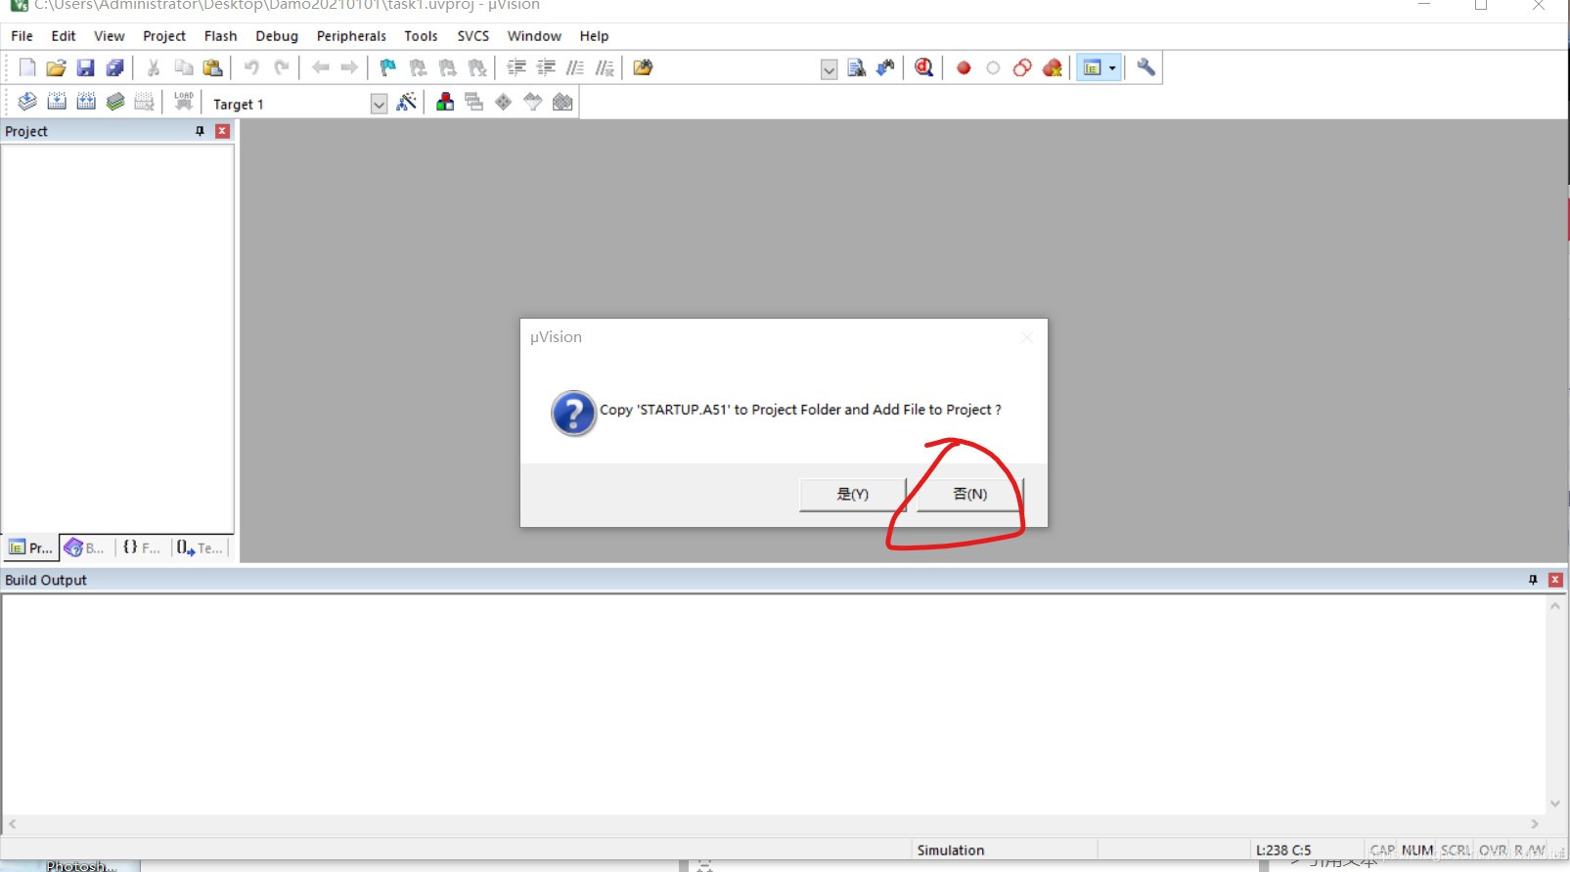Open the find text combo box arrow
The width and height of the screenshot is (1570, 872).
point(829,69)
